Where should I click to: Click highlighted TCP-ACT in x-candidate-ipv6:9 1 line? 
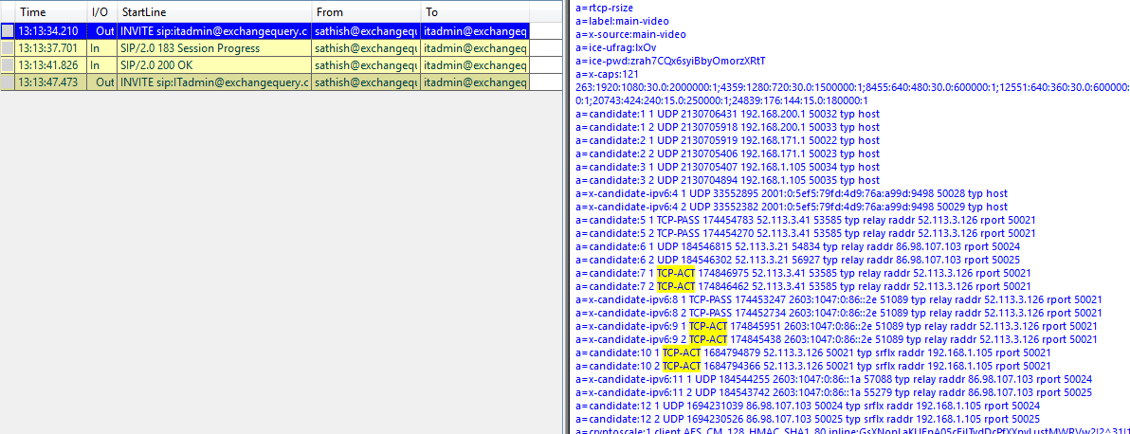708,327
